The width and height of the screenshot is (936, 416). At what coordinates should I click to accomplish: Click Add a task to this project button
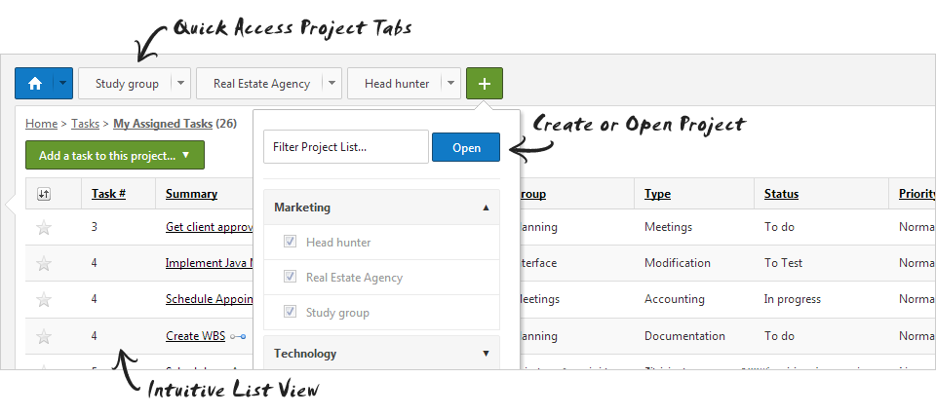pos(114,156)
